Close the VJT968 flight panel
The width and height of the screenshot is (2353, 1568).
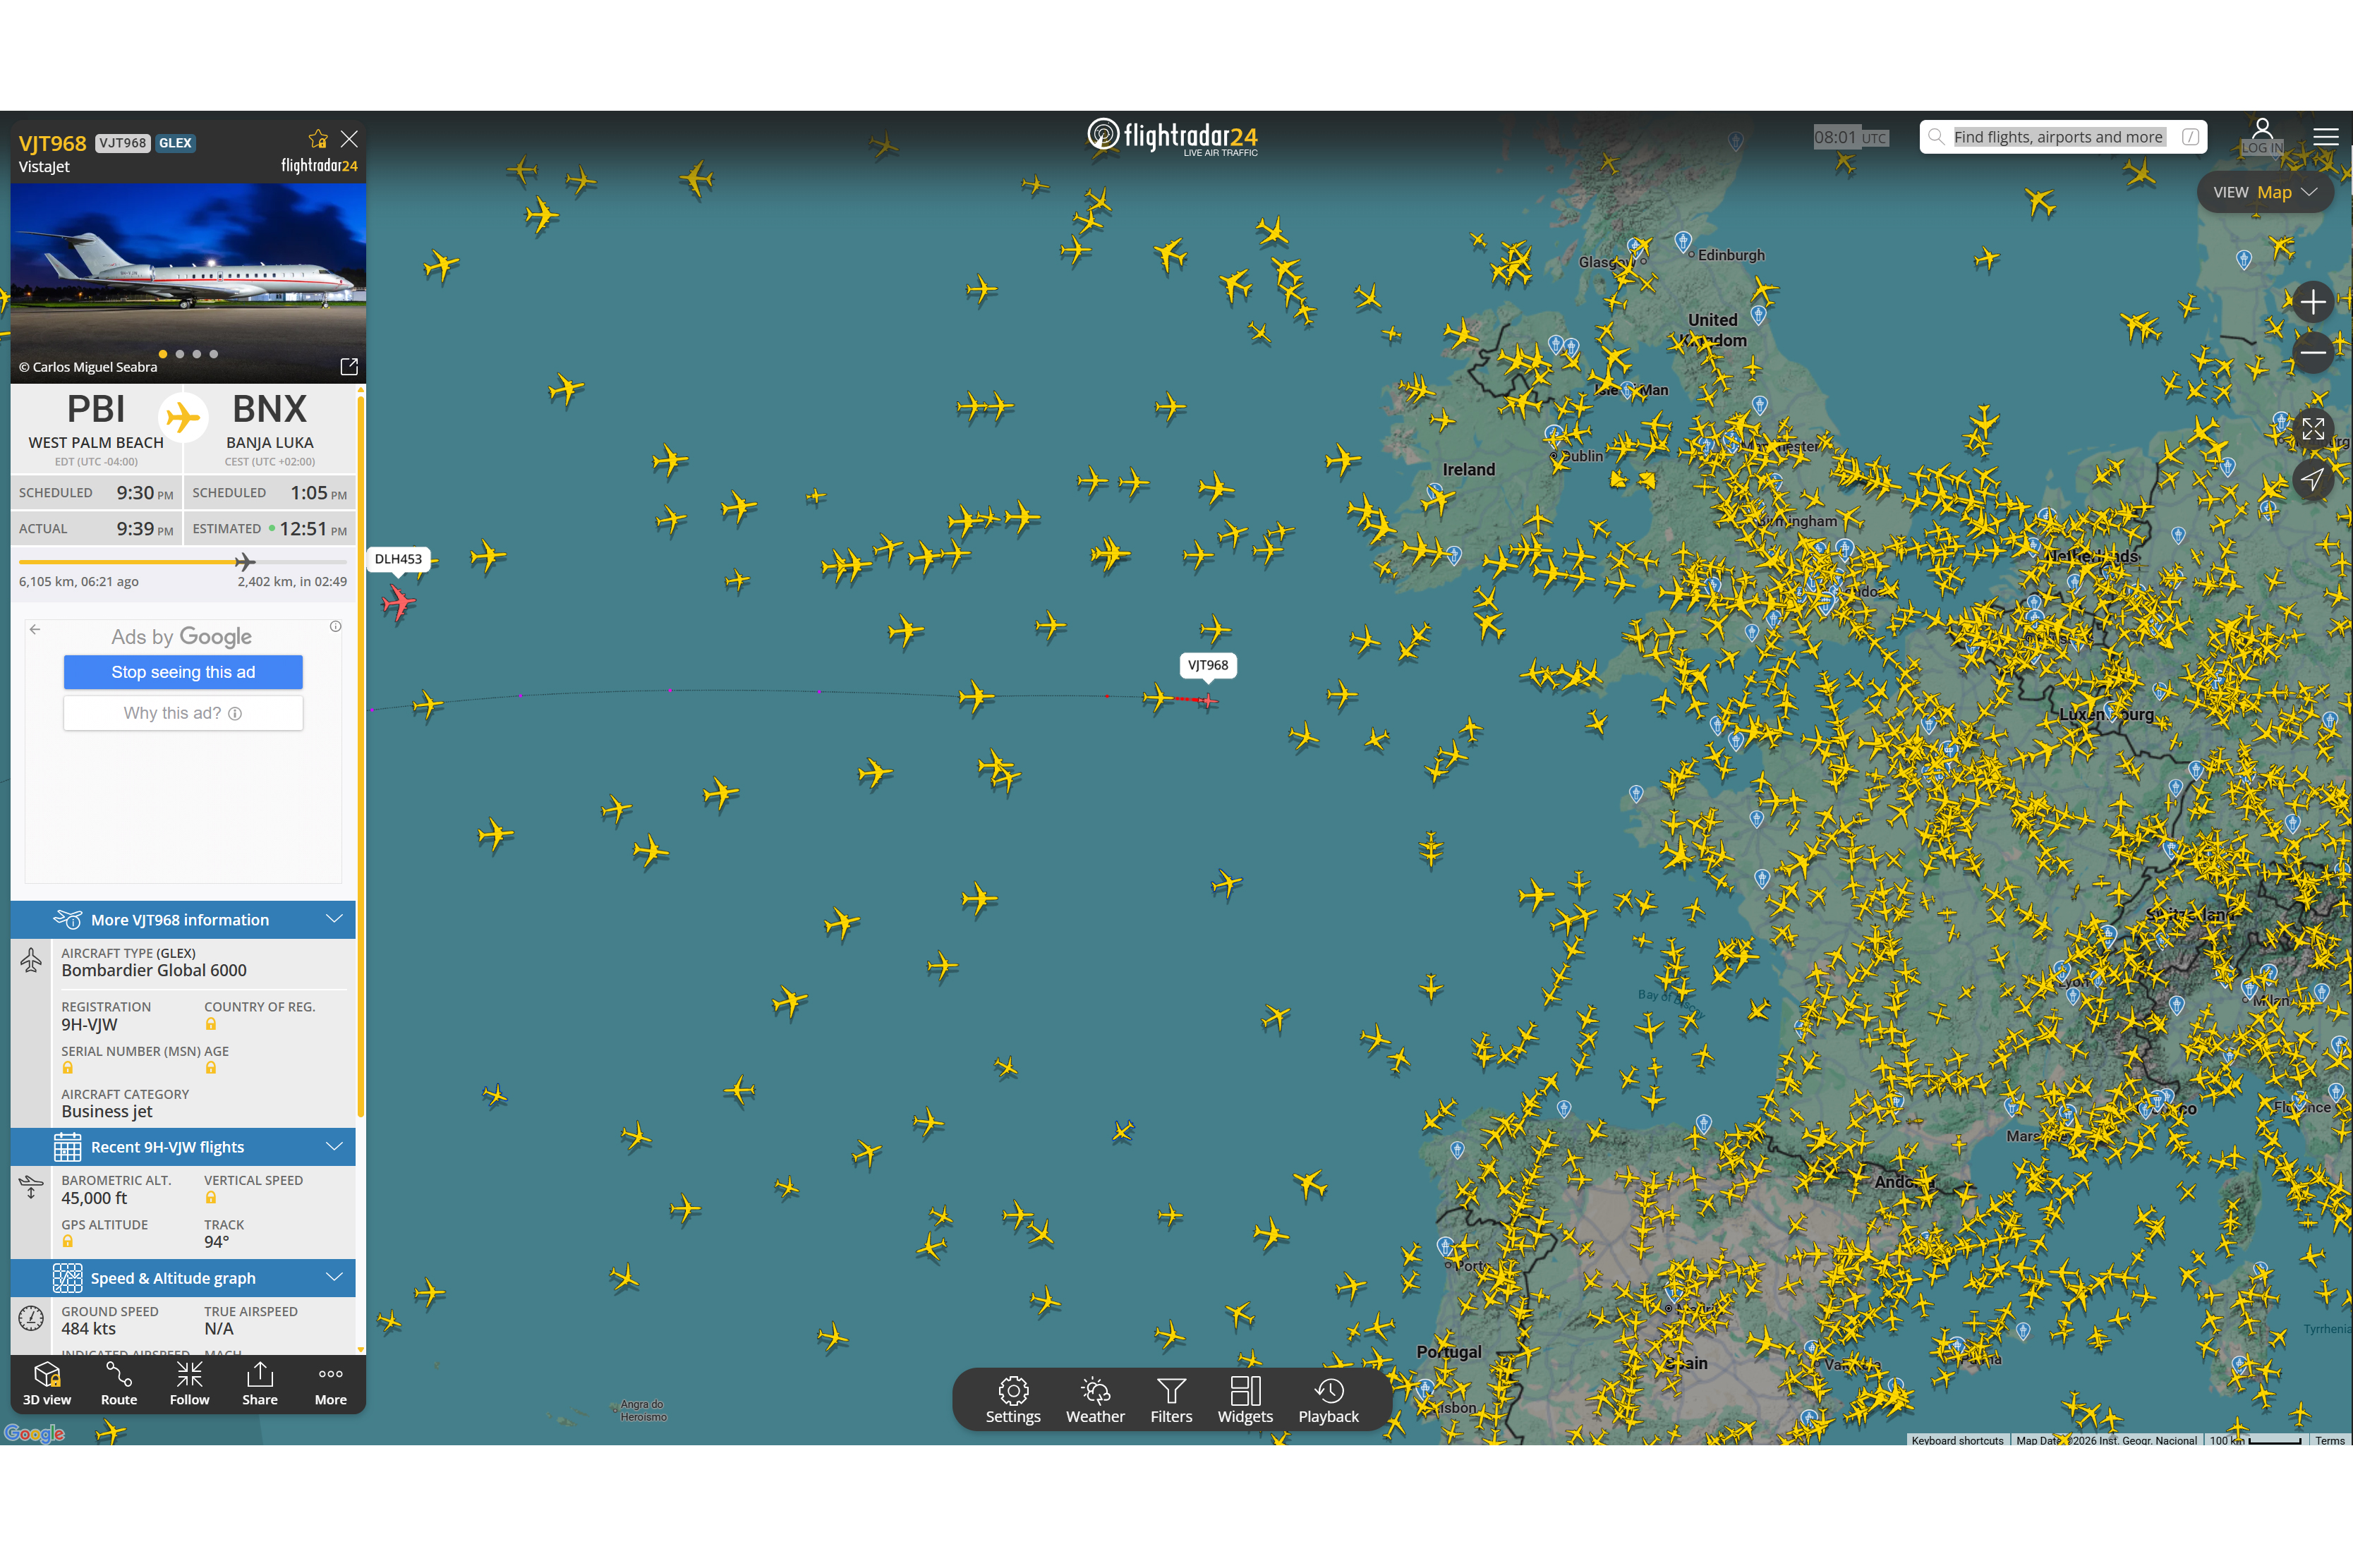pos(349,139)
